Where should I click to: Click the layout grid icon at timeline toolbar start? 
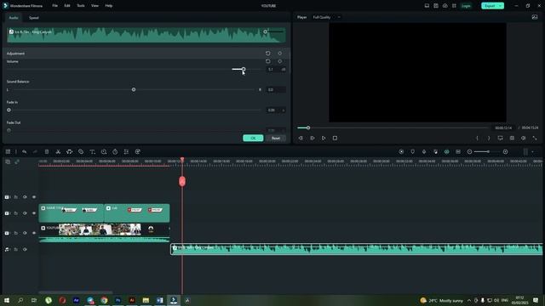pos(8,151)
